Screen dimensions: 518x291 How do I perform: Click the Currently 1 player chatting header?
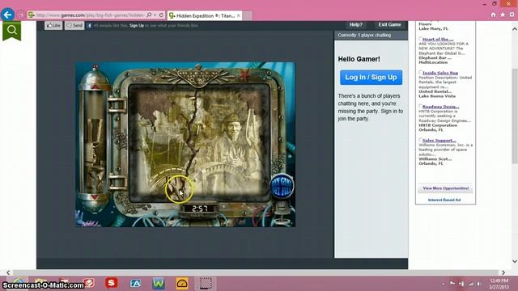[371, 36]
